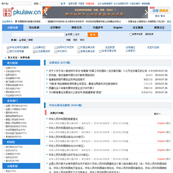Open the 公报索引 link
This screenshot has height=173, width=173.
click(130, 51)
